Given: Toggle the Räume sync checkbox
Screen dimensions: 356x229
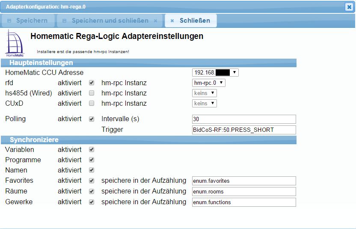Looking at the screenshot, I should click(92, 191).
